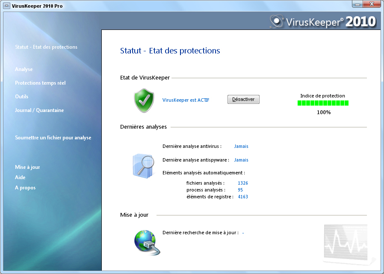Click fichiers analysés value 1326
This screenshot has height=274, width=384.
click(243, 183)
